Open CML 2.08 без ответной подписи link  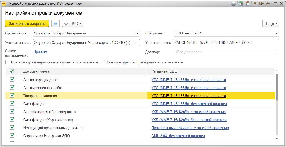click(x=178, y=136)
